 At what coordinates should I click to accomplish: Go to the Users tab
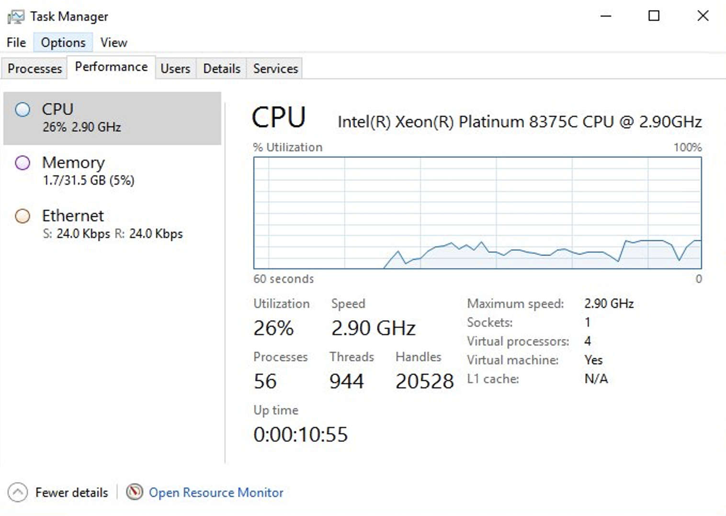pyautogui.click(x=175, y=68)
